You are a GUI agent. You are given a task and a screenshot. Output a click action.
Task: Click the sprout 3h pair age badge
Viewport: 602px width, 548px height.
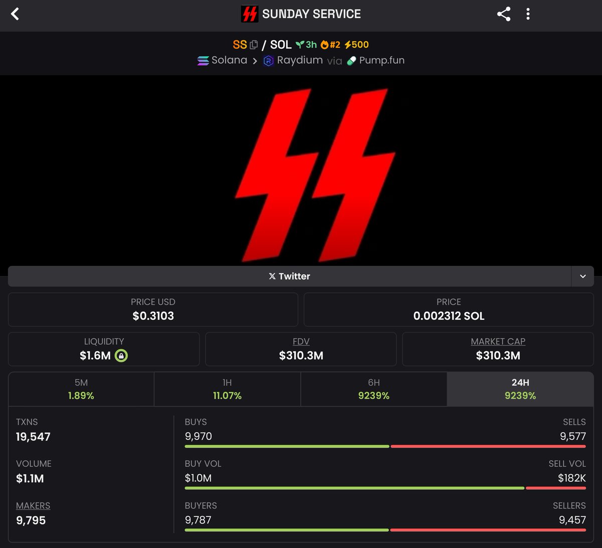click(306, 45)
